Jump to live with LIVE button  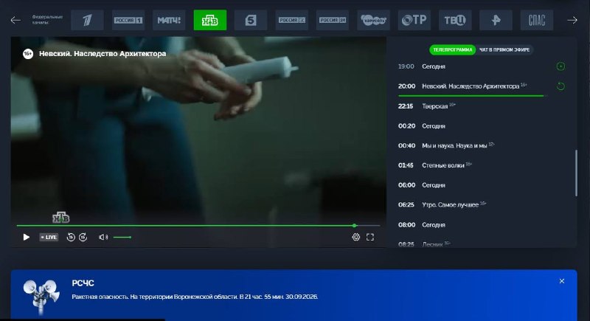click(x=49, y=237)
